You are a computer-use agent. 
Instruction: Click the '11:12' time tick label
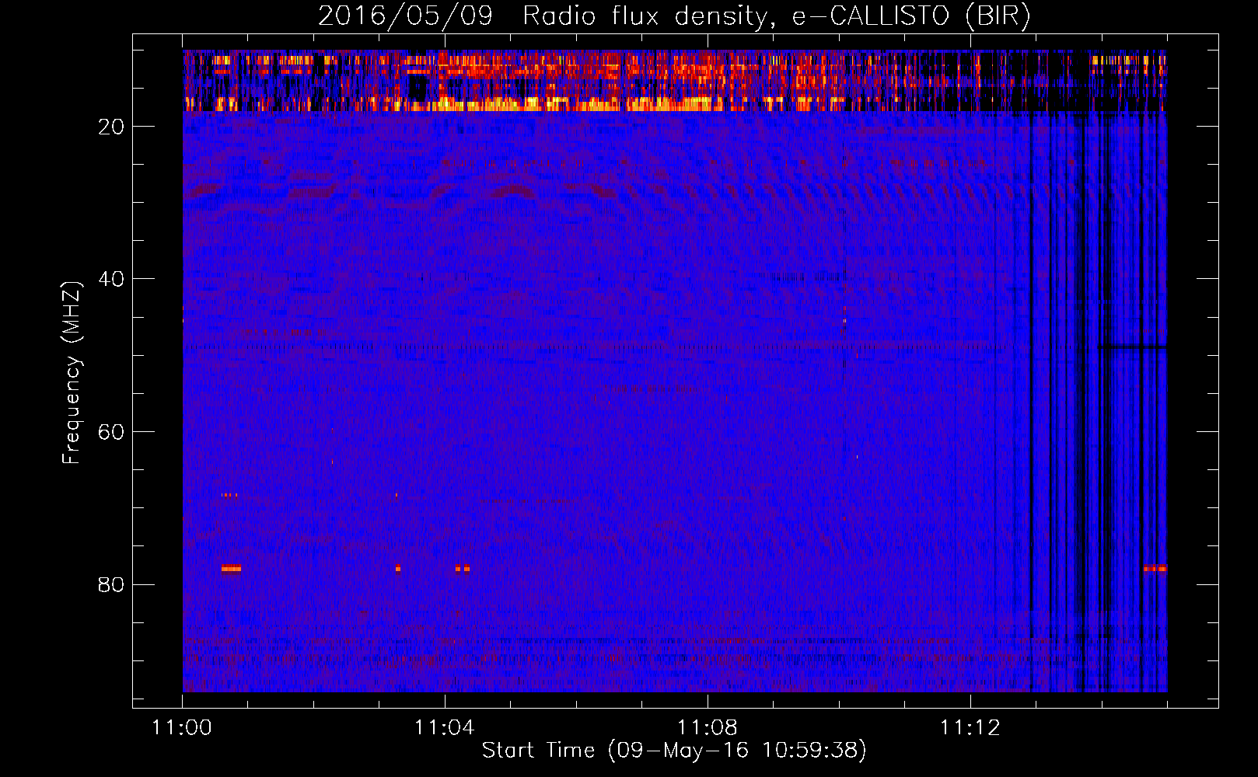click(x=970, y=728)
